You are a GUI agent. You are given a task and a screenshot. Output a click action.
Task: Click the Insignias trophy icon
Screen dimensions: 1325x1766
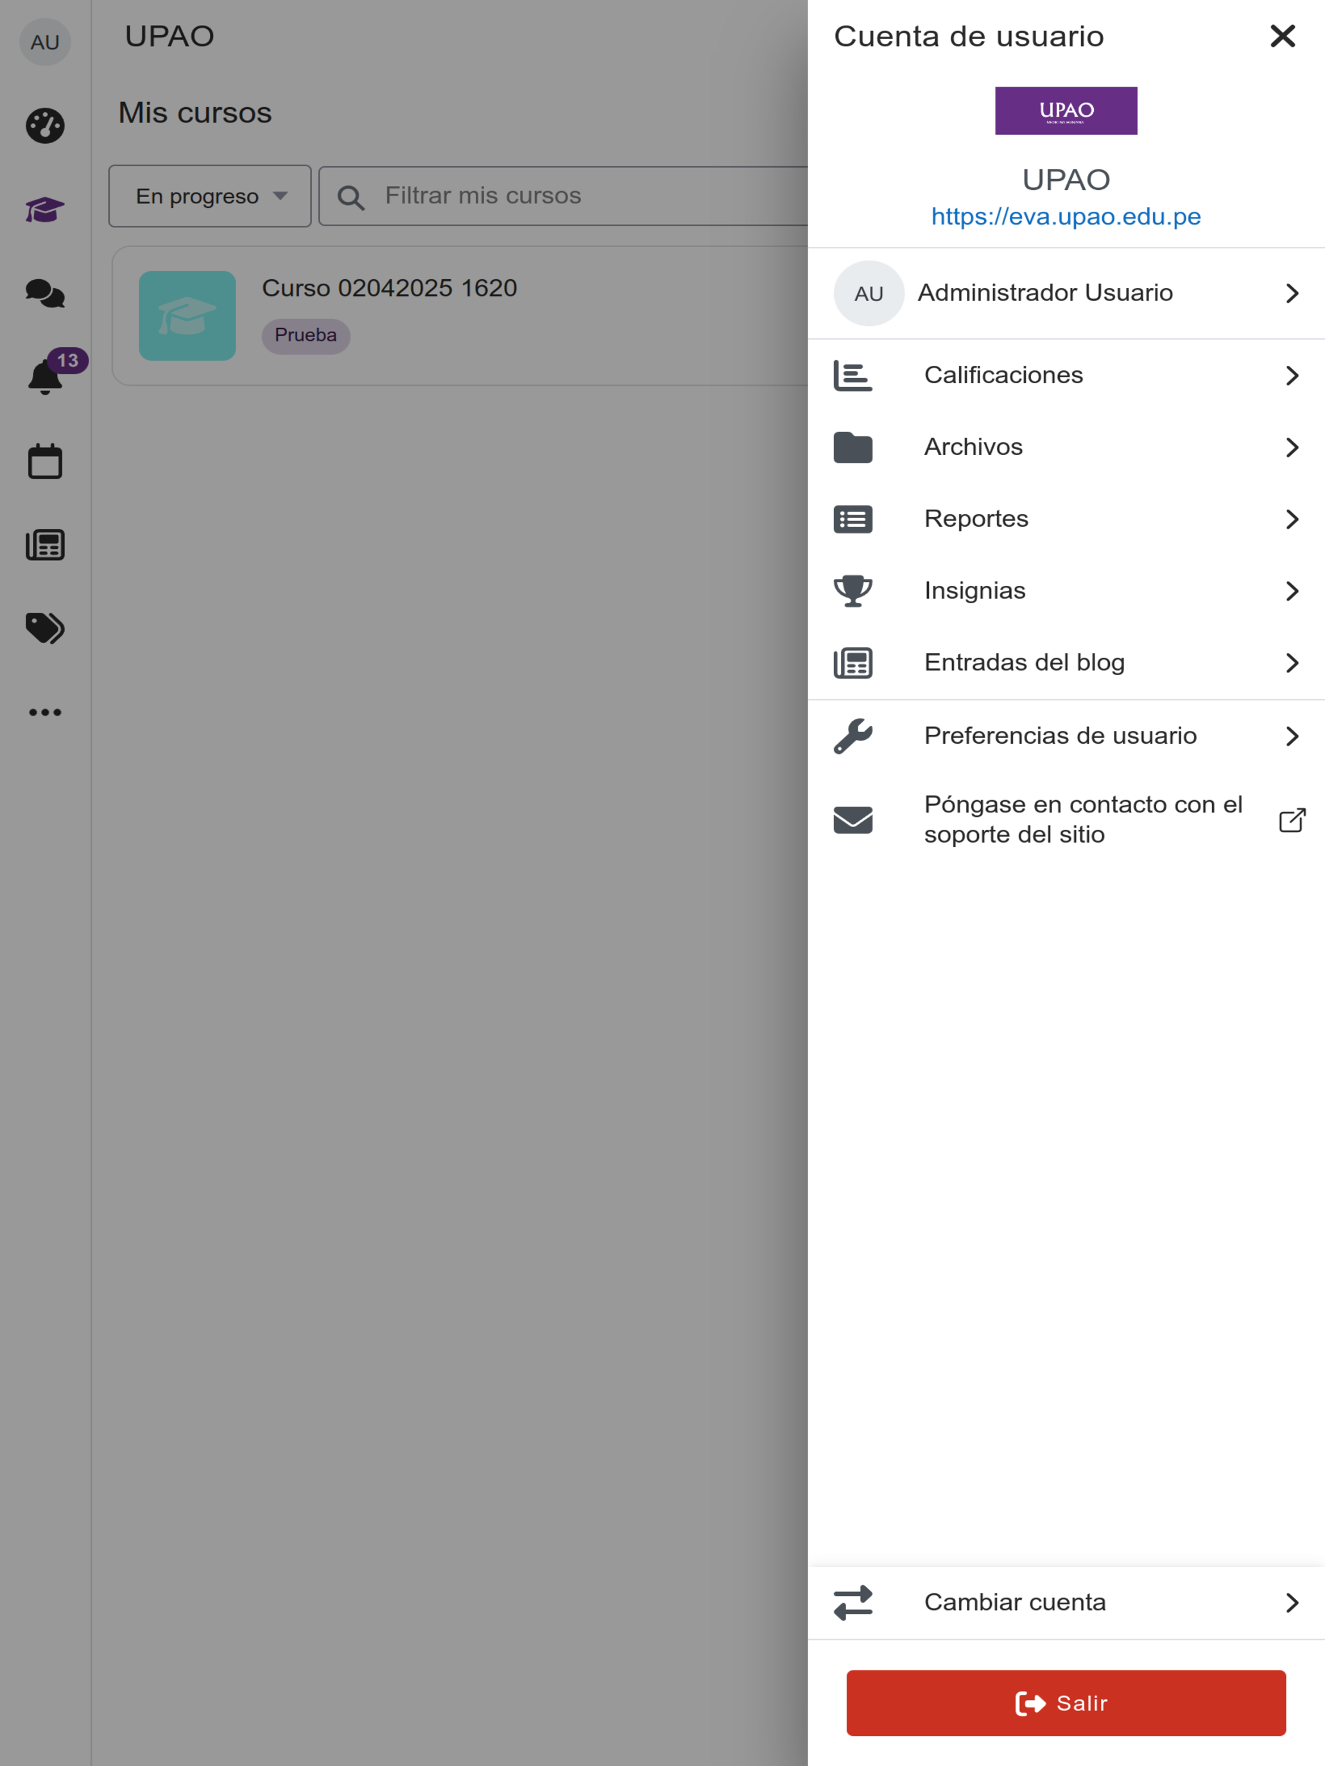click(853, 591)
